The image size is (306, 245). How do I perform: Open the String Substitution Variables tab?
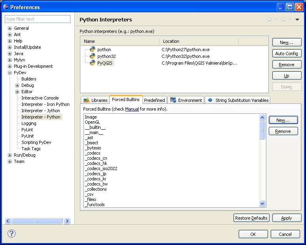coord(238,100)
